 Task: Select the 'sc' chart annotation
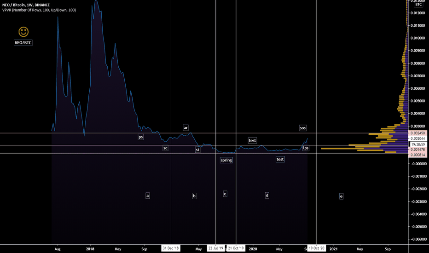pyautogui.click(x=165, y=148)
